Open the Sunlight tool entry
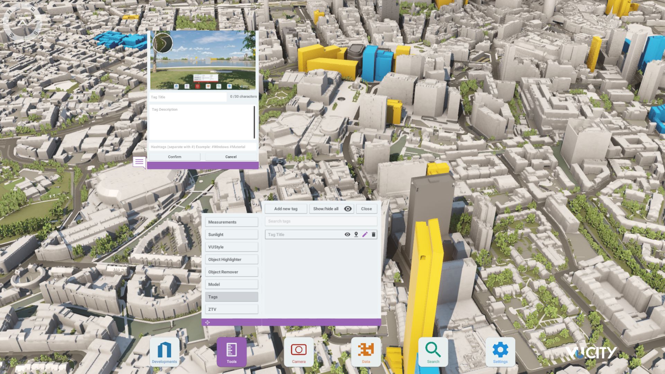Viewport: 665px width, 374px height. click(x=231, y=234)
